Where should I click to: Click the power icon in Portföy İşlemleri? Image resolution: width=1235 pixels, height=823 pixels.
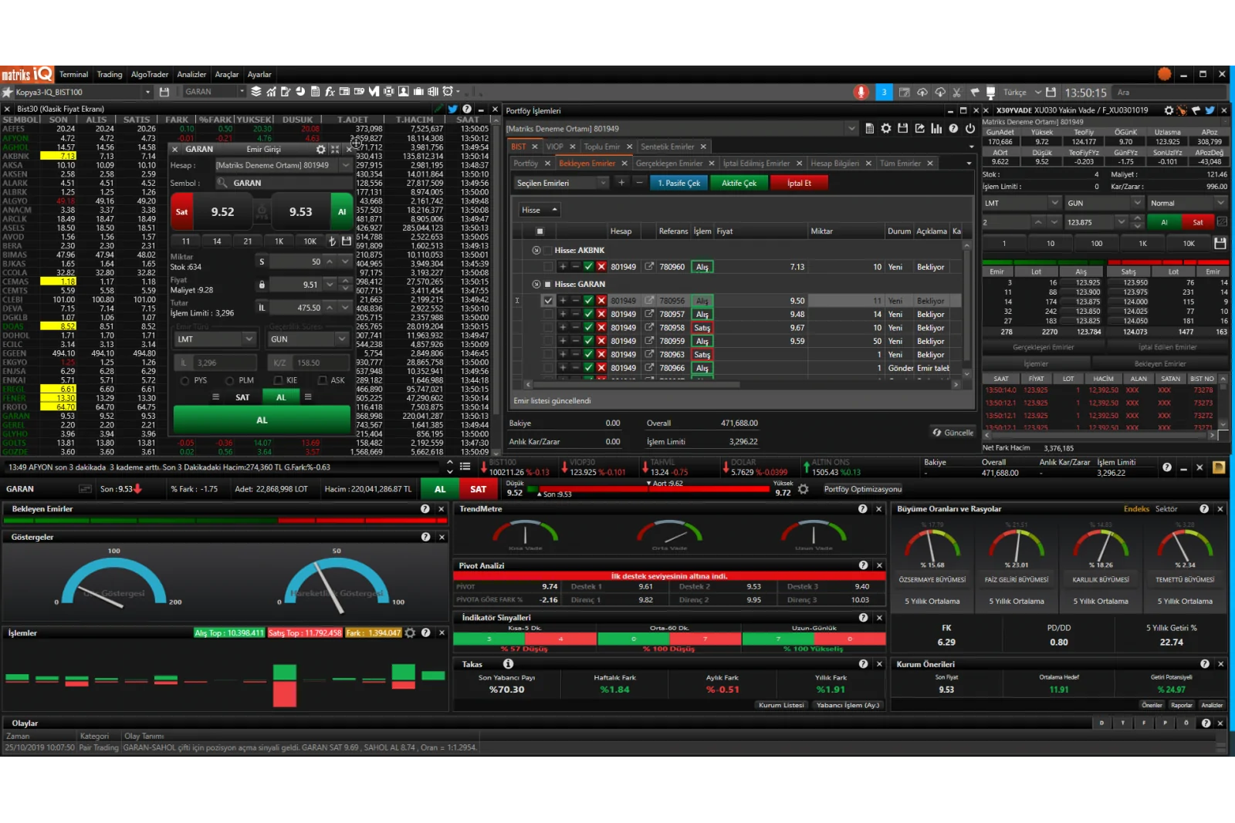pos(970,129)
